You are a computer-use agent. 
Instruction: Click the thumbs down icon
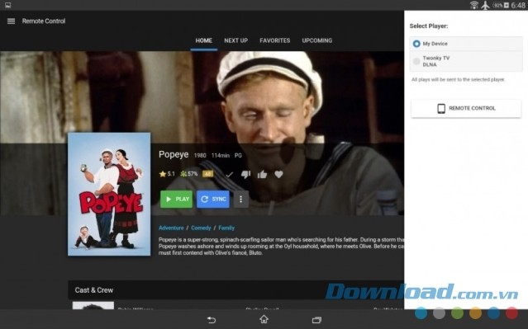coord(245,174)
